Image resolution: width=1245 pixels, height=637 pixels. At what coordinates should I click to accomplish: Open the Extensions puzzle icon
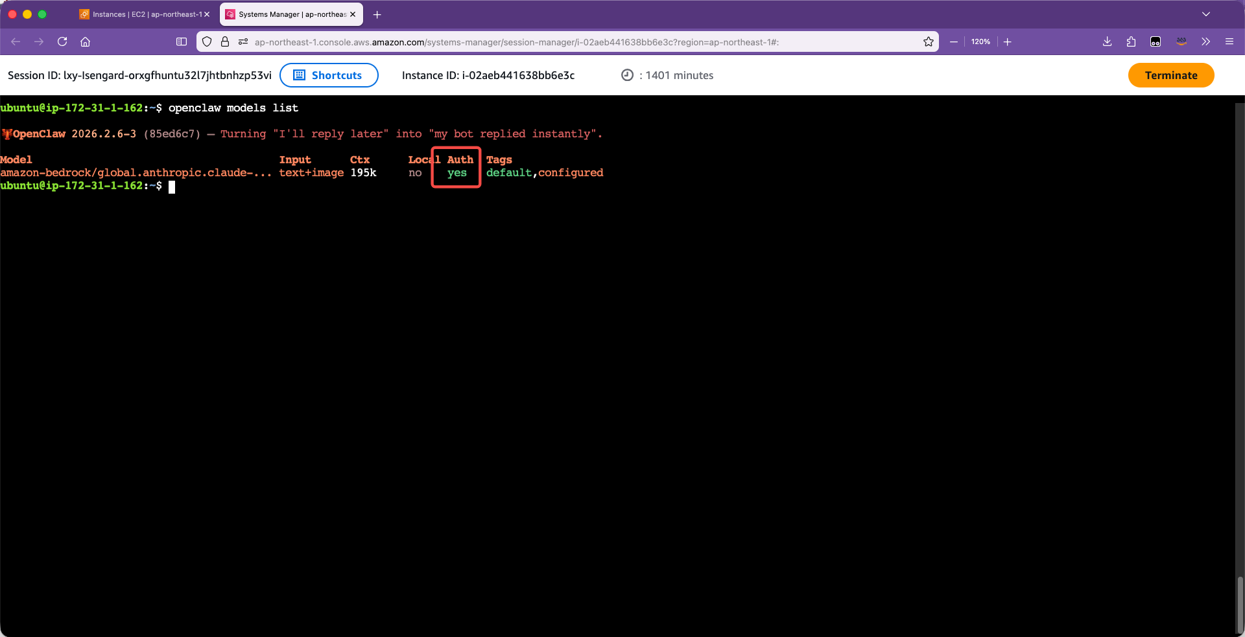pyautogui.click(x=1131, y=41)
